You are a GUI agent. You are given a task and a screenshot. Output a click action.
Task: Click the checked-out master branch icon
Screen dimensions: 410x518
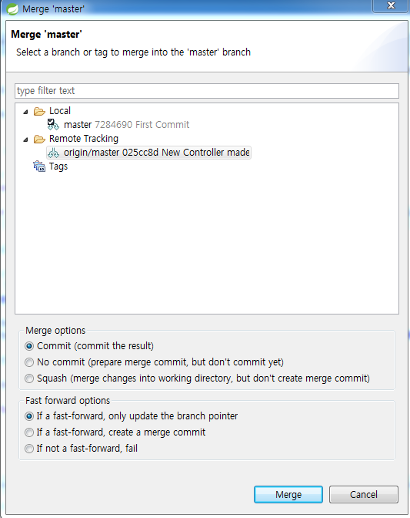(x=53, y=125)
